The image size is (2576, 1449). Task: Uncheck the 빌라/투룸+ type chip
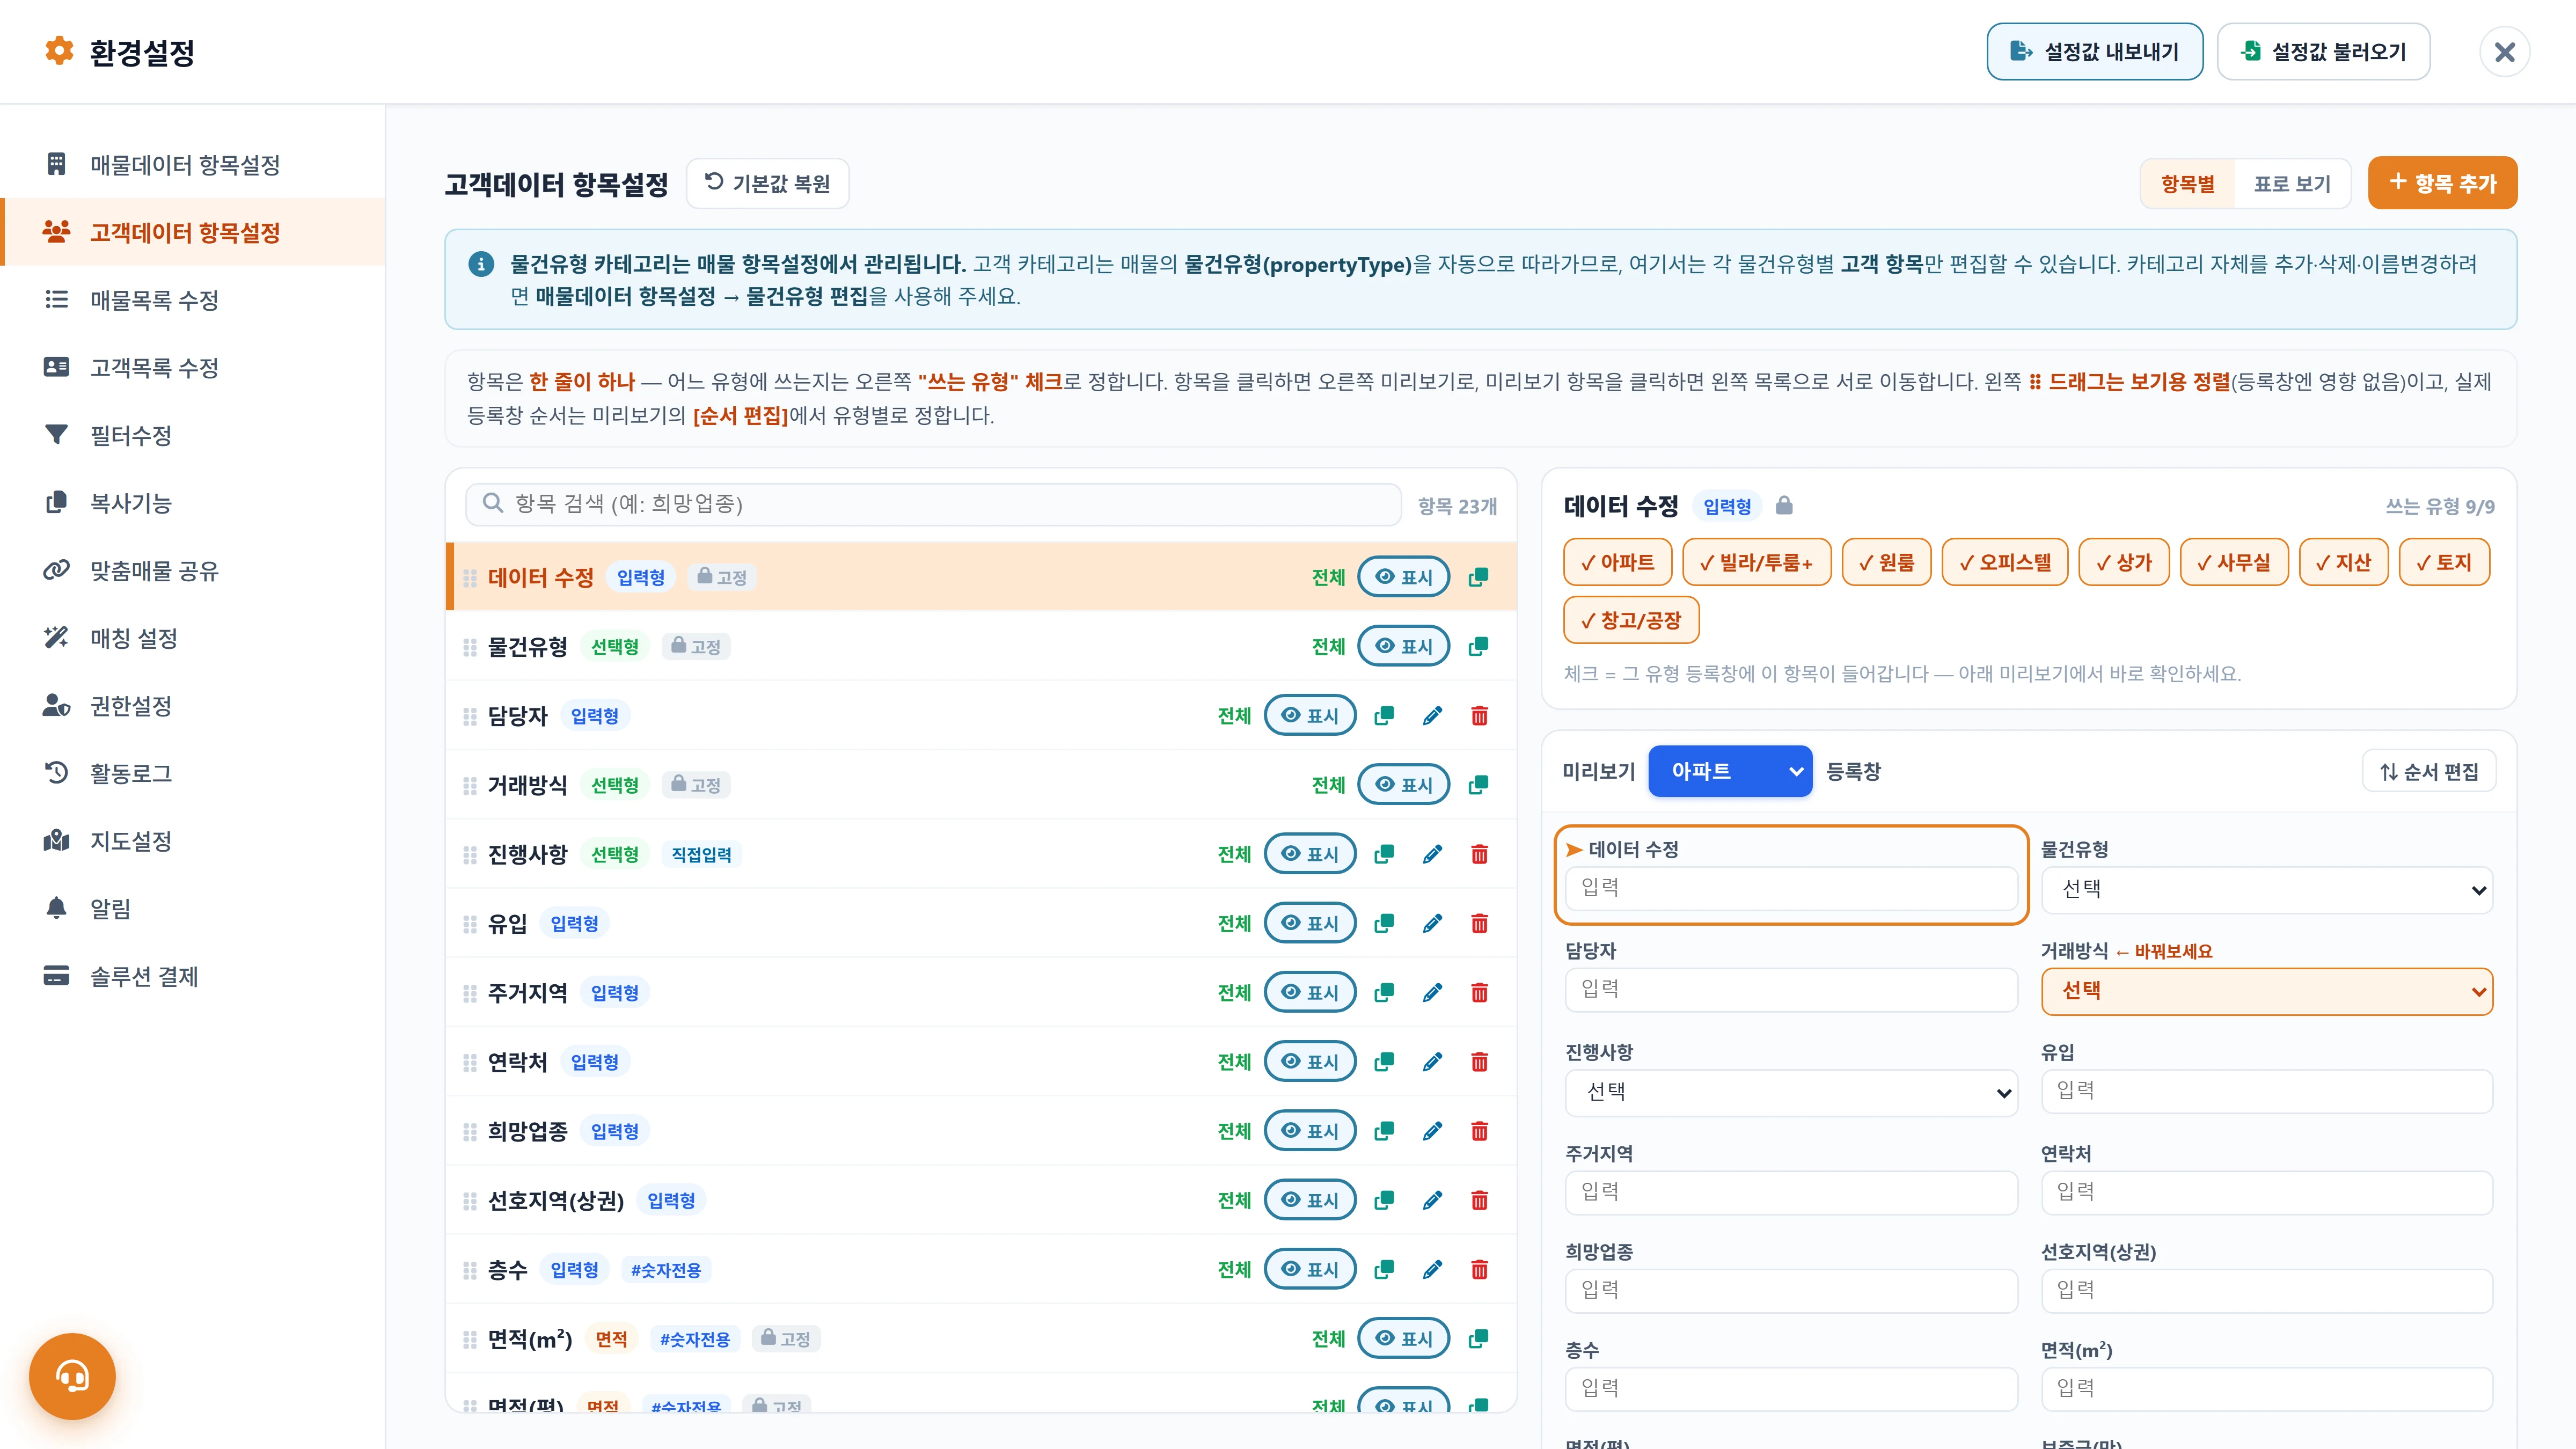click(x=1757, y=562)
